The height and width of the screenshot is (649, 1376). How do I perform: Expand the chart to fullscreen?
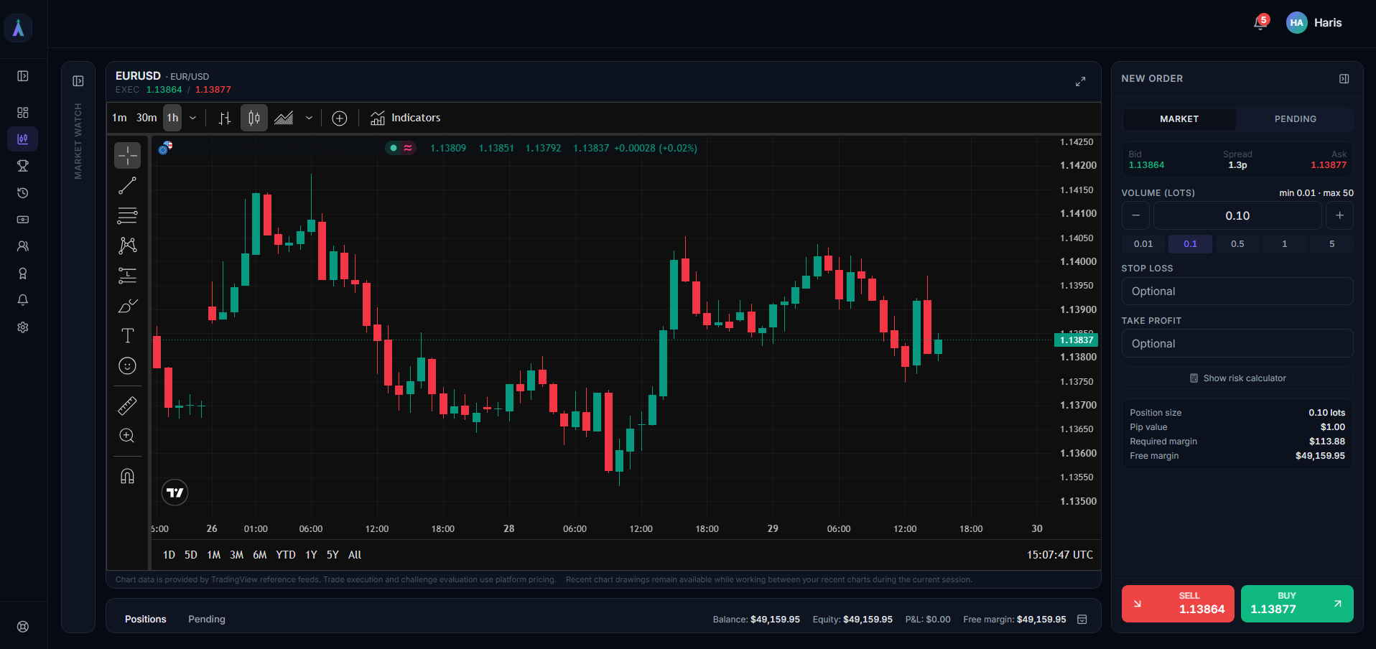click(x=1080, y=82)
